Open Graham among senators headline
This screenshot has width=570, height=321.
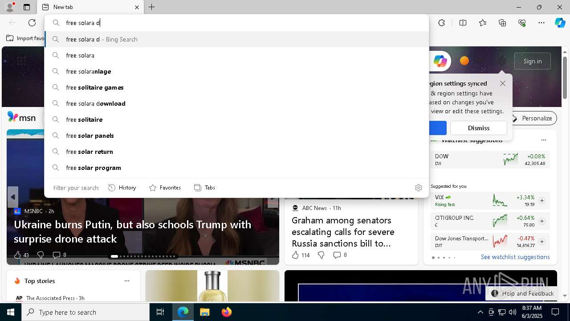pyautogui.click(x=343, y=232)
